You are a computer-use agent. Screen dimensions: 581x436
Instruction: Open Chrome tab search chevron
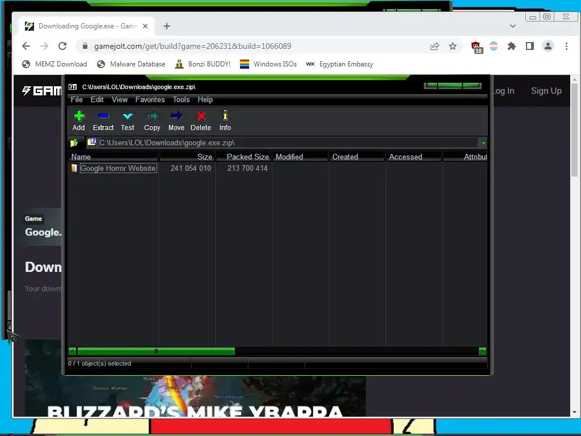point(513,26)
